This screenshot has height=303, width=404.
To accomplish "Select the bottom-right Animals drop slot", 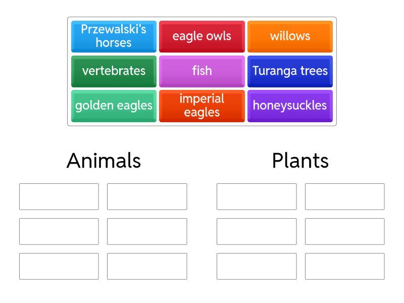I will pos(147,266).
